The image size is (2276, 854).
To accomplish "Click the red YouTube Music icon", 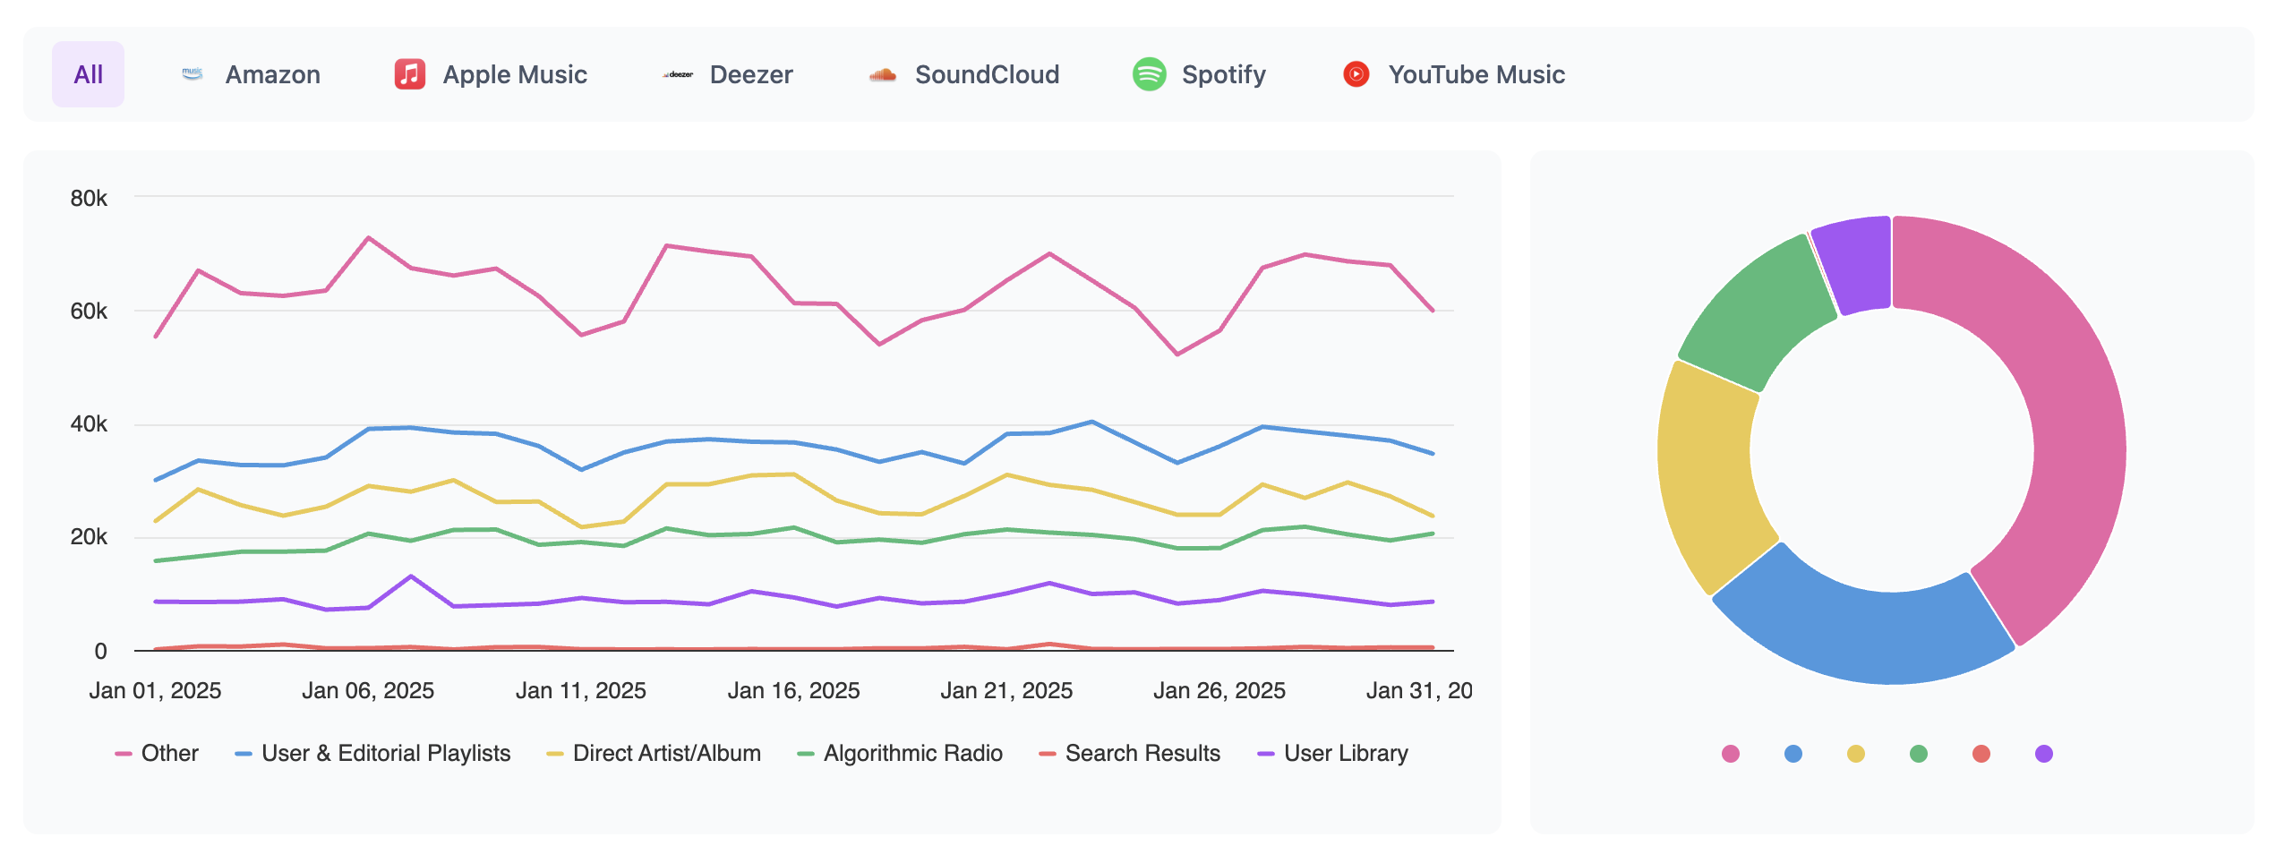I will click(x=1356, y=74).
